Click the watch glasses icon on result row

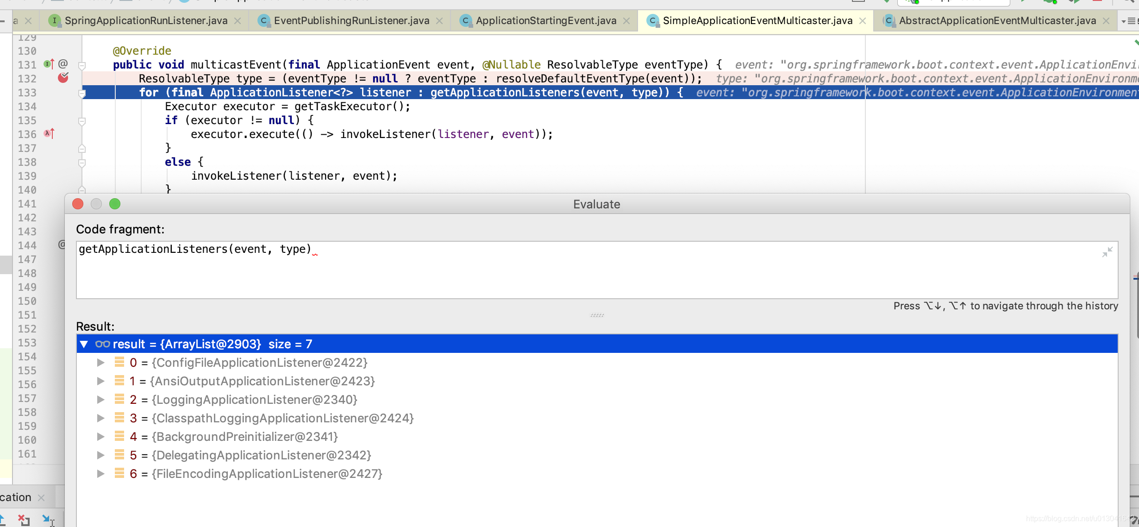pos(102,344)
